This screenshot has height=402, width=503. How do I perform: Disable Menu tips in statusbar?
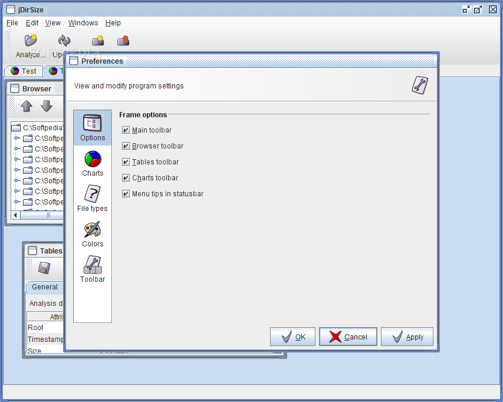point(126,193)
